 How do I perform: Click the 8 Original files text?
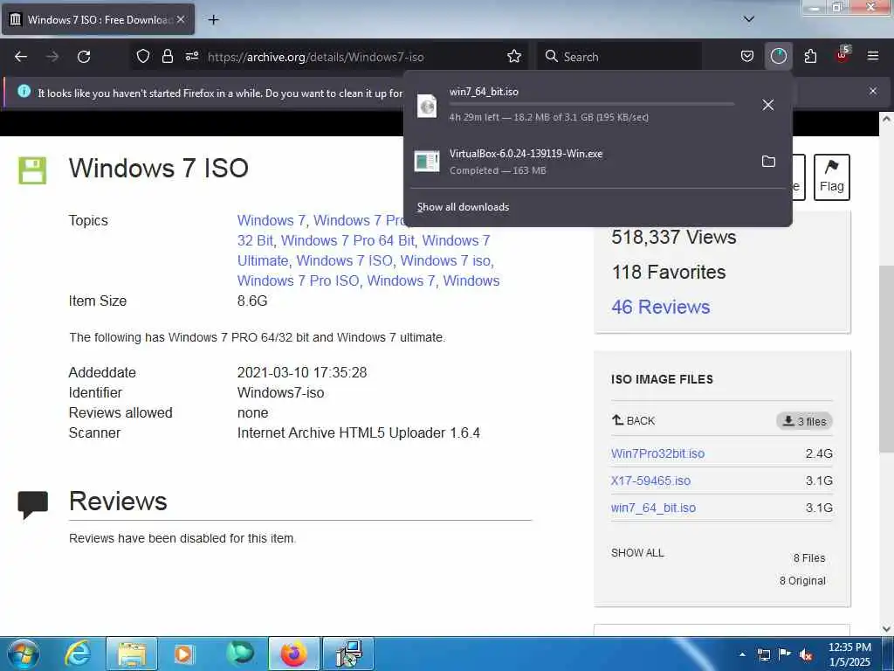(802, 581)
